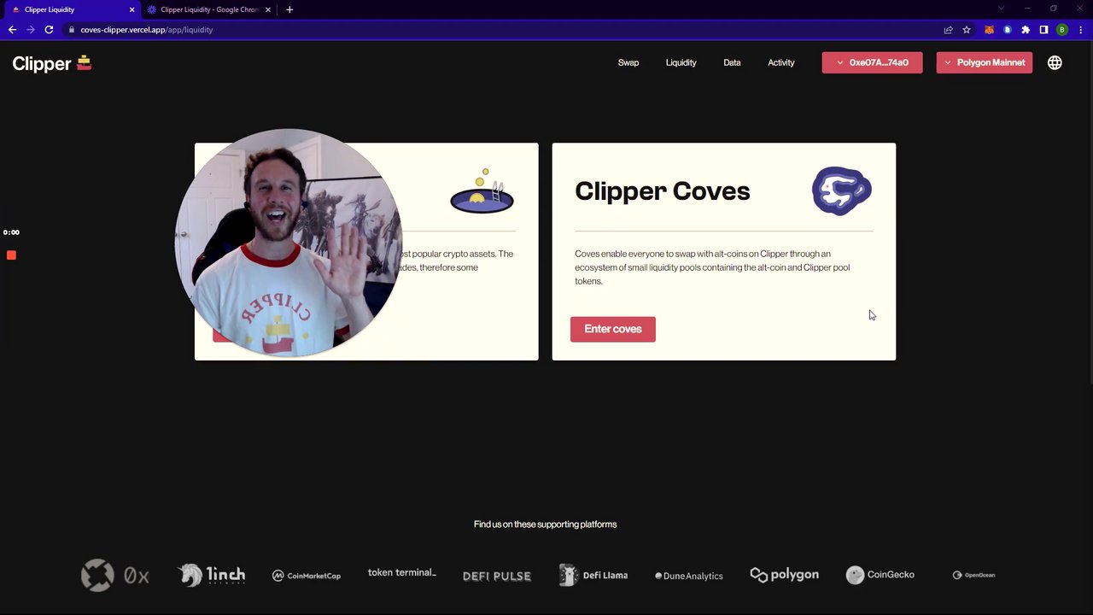Click the address bar URL field
Viewport: 1093px width, 615px height.
504,30
